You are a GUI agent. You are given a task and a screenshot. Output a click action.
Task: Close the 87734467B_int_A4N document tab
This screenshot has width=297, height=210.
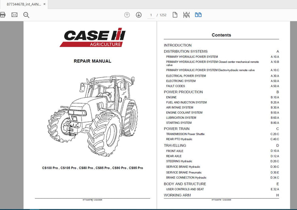[44, 4]
